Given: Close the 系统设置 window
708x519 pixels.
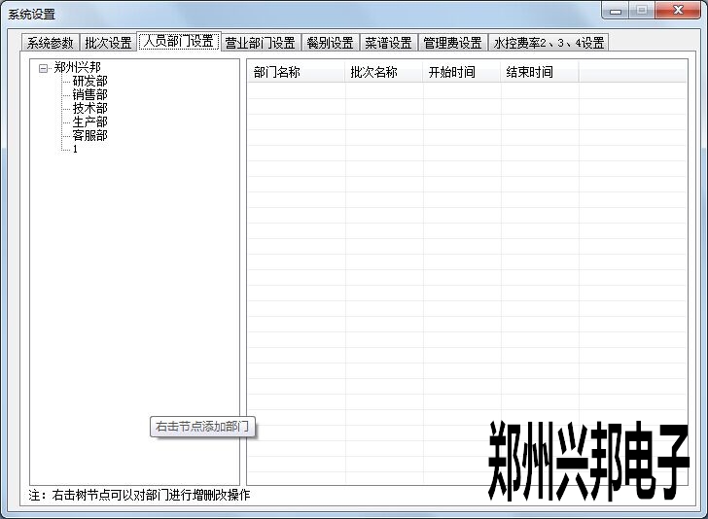Looking at the screenshot, I should tap(678, 11).
